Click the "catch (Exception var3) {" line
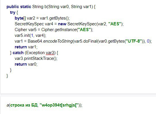The width and height of the screenshot is (156, 114). point(34,53)
